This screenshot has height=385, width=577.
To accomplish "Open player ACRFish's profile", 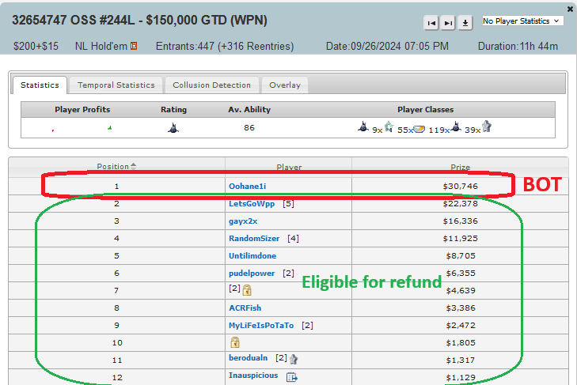I will point(245,308).
